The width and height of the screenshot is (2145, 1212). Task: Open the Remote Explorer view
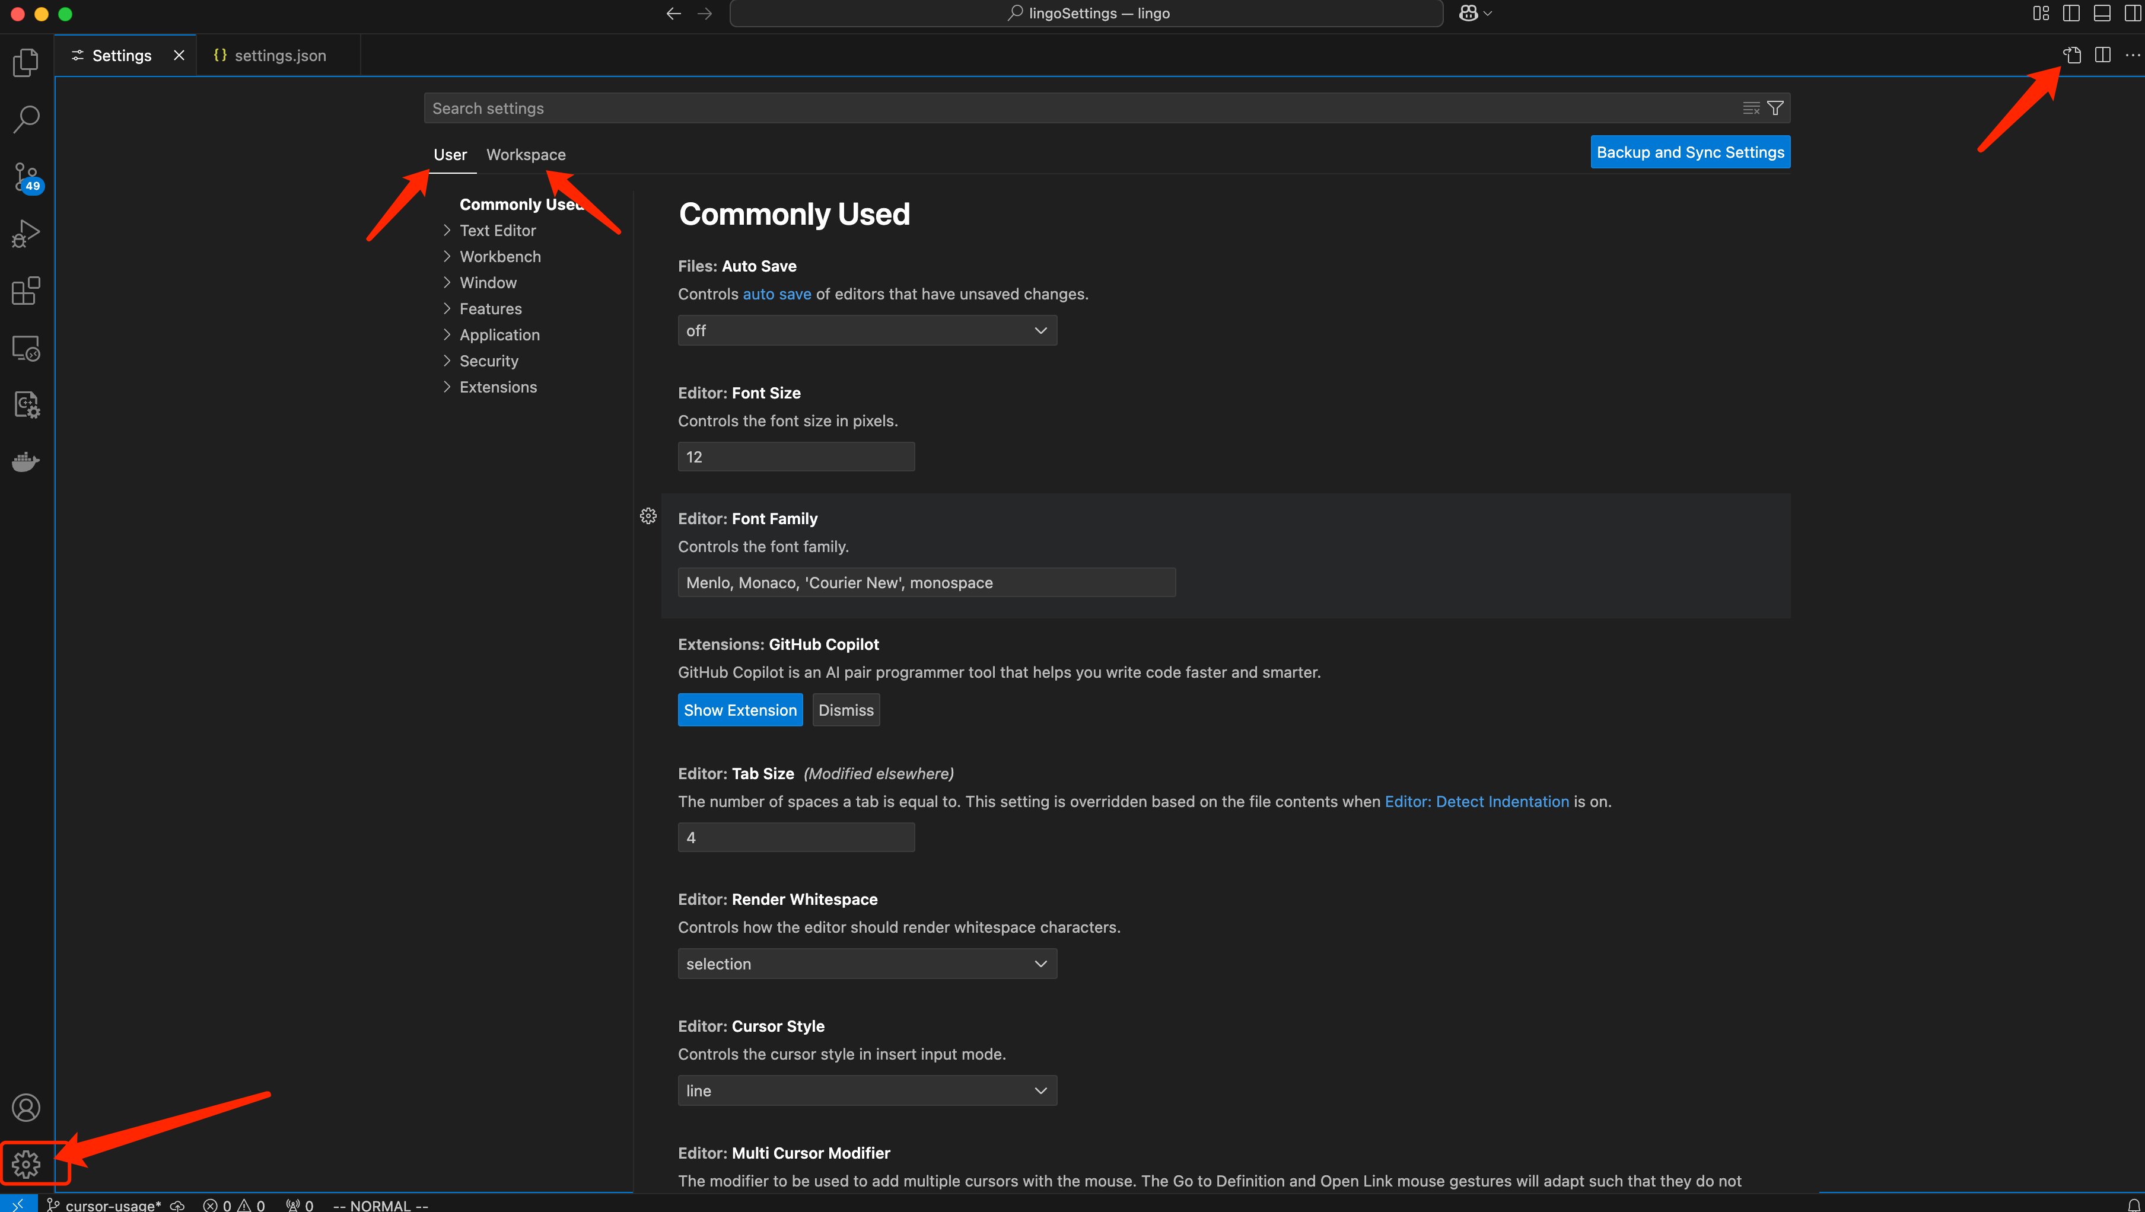point(26,348)
